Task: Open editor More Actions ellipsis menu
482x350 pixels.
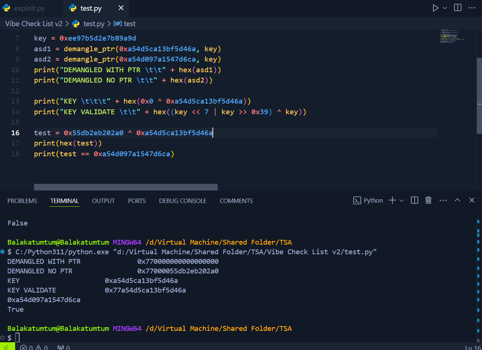Action: tap(472, 8)
